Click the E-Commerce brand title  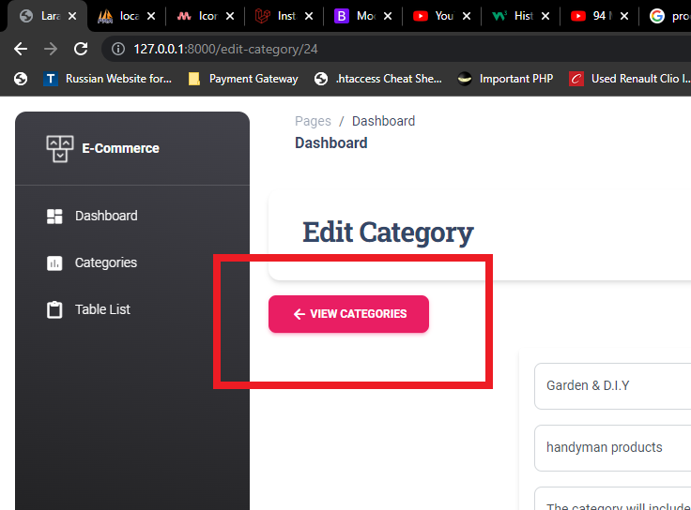coord(120,149)
